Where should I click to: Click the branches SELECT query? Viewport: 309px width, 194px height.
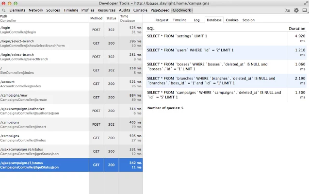coord(211,81)
